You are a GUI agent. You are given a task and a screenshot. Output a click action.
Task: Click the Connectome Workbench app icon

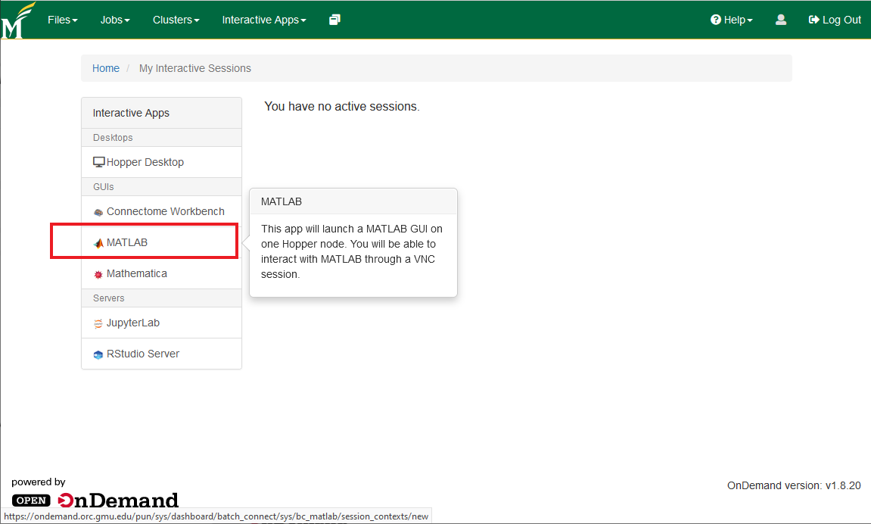(x=98, y=212)
